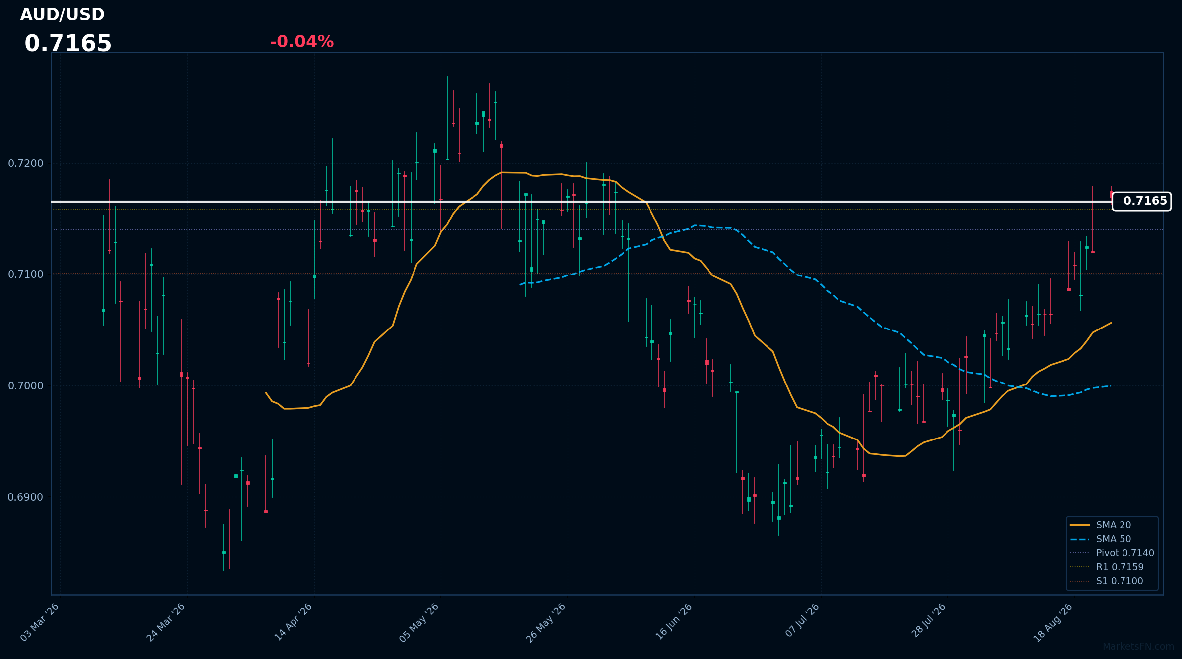This screenshot has width=1182, height=659.
Task: Click the 14 Apr '26 date label
Action: coord(294,622)
